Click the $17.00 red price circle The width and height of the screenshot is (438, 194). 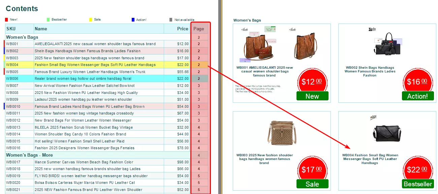pyautogui.click(x=313, y=169)
